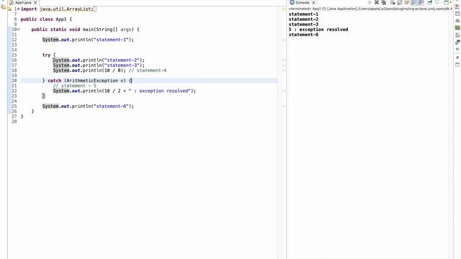461x259 pixels.
Task: Open the green icon view in right sidebar
Action: [457, 28]
